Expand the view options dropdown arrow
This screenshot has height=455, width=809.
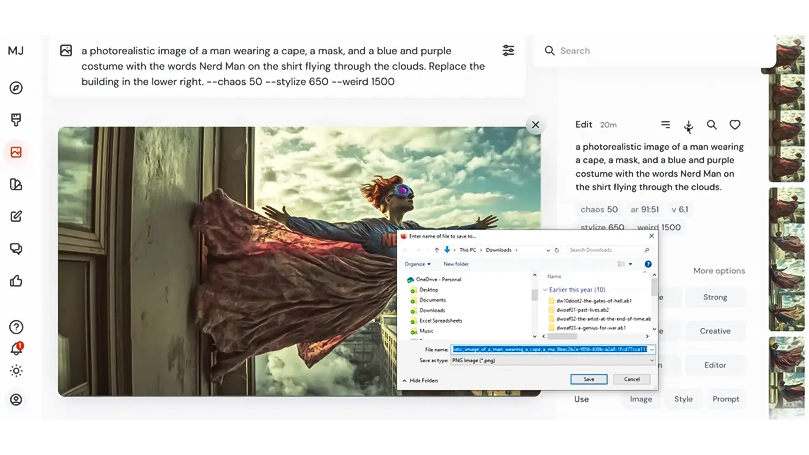(x=630, y=264)
